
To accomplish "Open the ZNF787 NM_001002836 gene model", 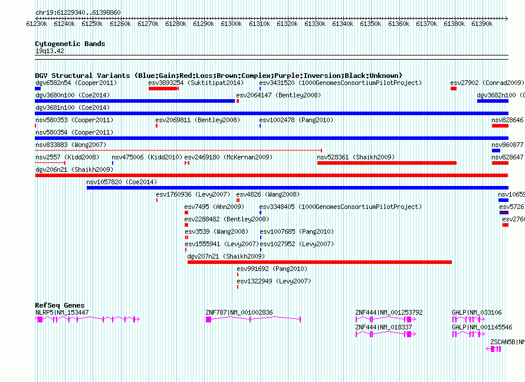I will 253,319.
